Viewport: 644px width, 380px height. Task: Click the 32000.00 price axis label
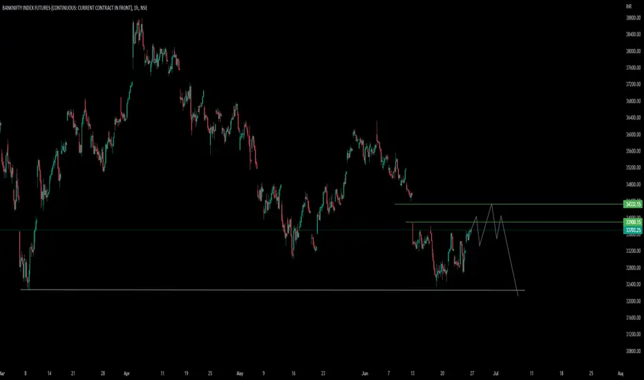point(633,301)
